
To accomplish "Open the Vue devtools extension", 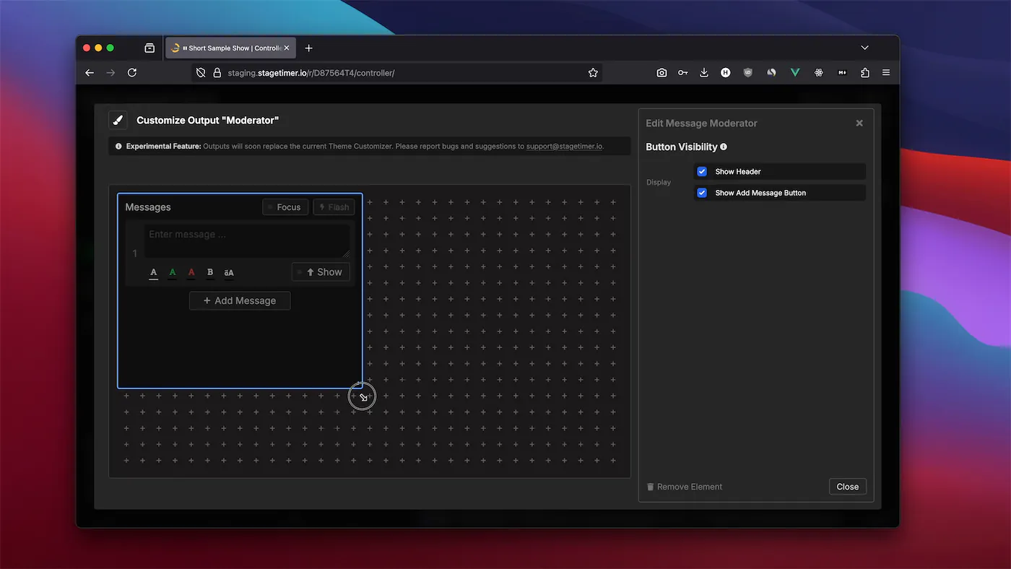I will (x=795, y=72).
